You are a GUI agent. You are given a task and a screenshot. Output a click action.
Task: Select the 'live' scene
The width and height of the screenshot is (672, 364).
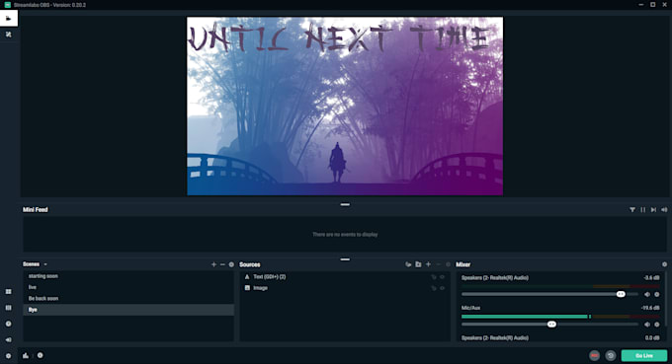coord(128,287)
